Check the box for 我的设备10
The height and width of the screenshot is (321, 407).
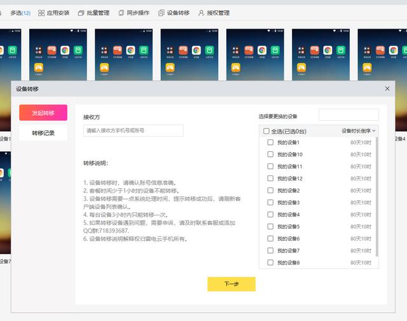(270, 154)
